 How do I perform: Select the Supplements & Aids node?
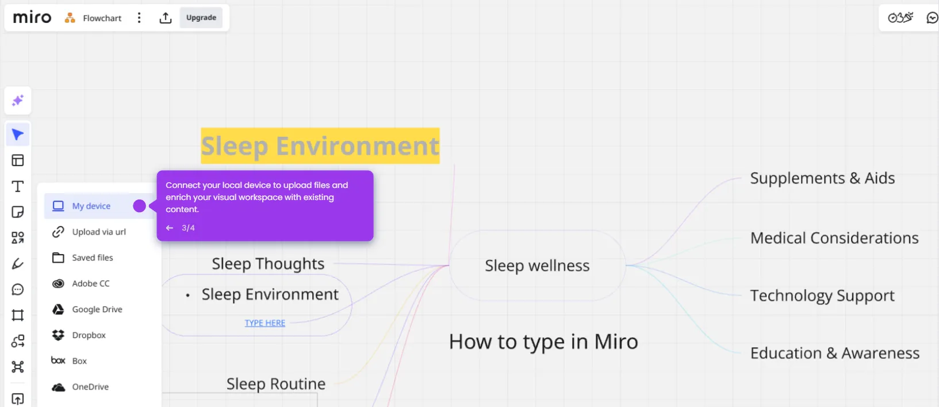click(822, 178)
